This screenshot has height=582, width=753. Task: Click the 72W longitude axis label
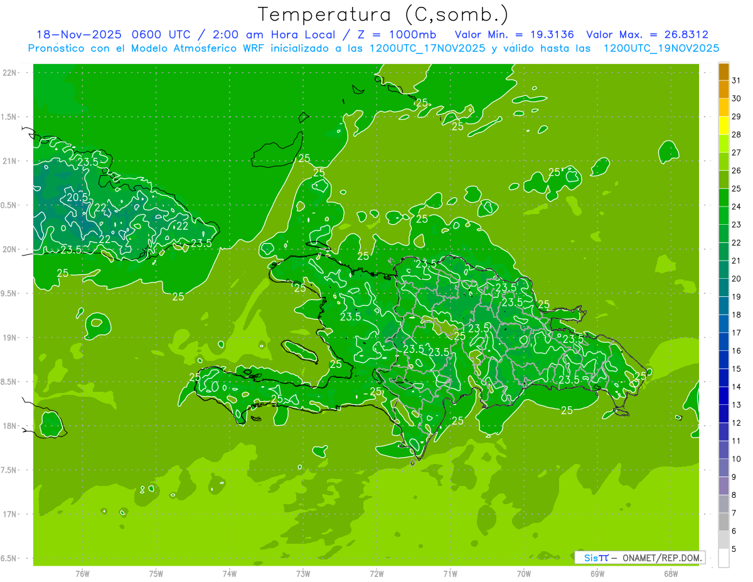pos(376,574)
